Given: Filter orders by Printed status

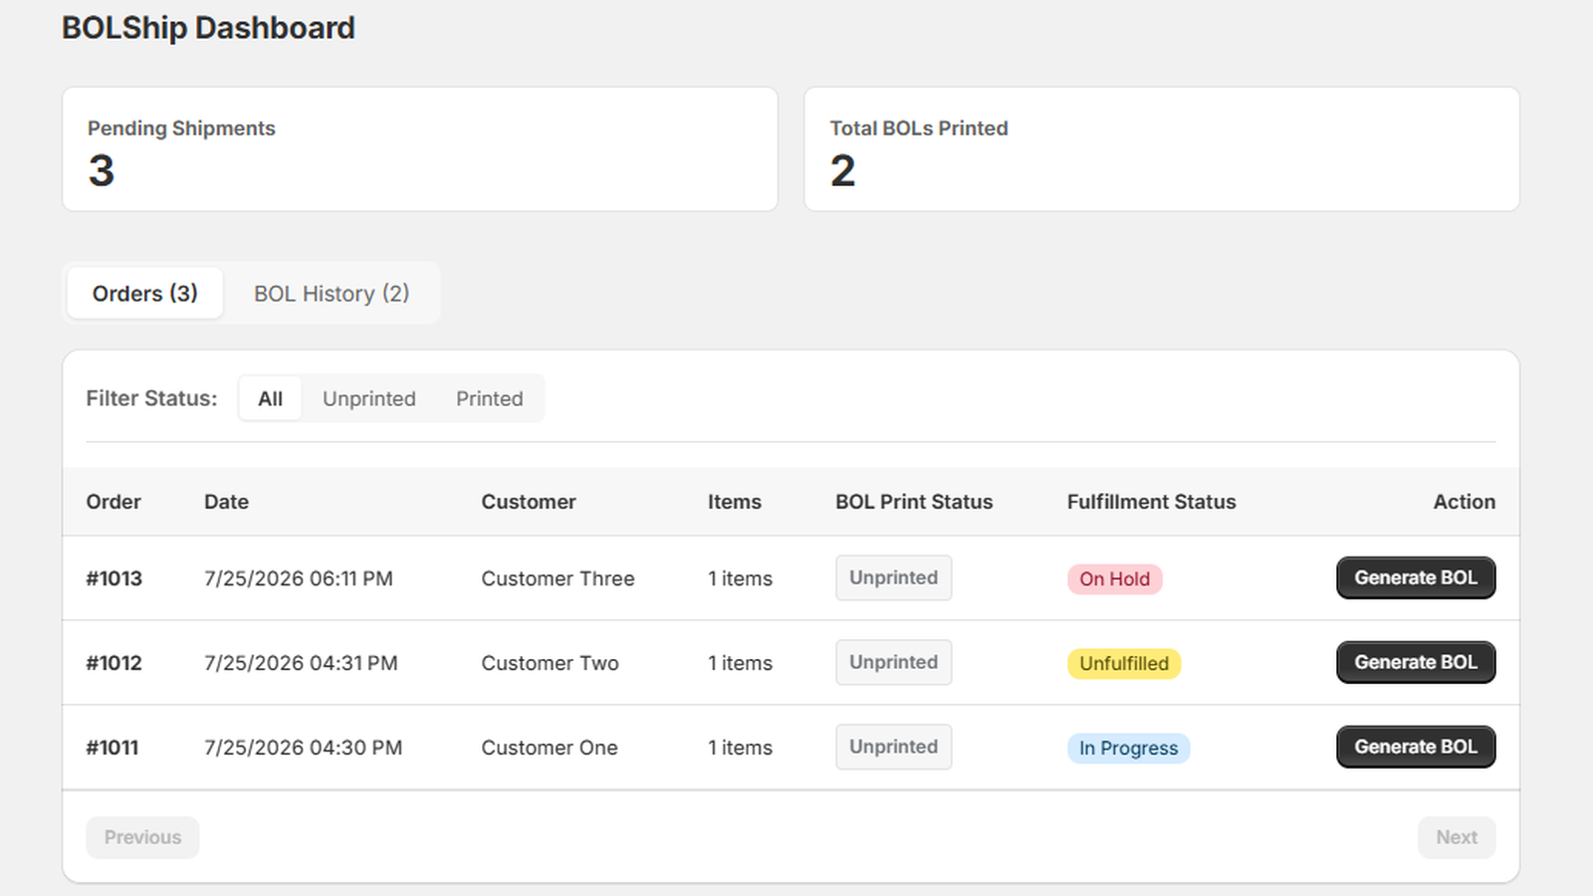Looking at the screenshot, I should (490, 398).
